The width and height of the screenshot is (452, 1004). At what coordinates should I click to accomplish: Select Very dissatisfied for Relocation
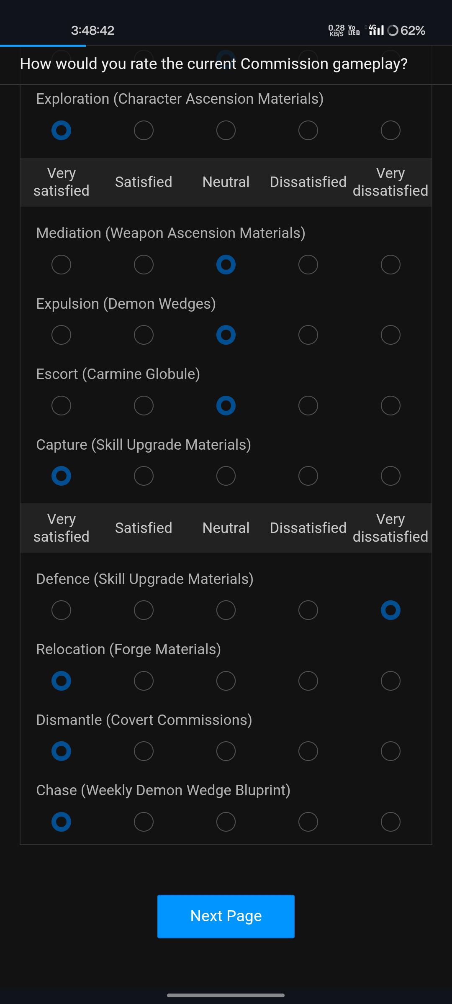pos(390,681)
